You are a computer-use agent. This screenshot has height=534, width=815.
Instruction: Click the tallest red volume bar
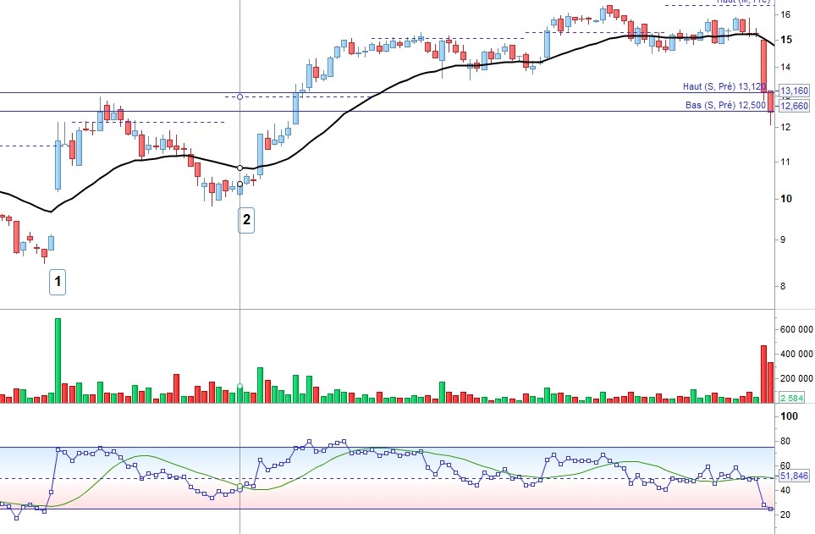click(763, 374)
